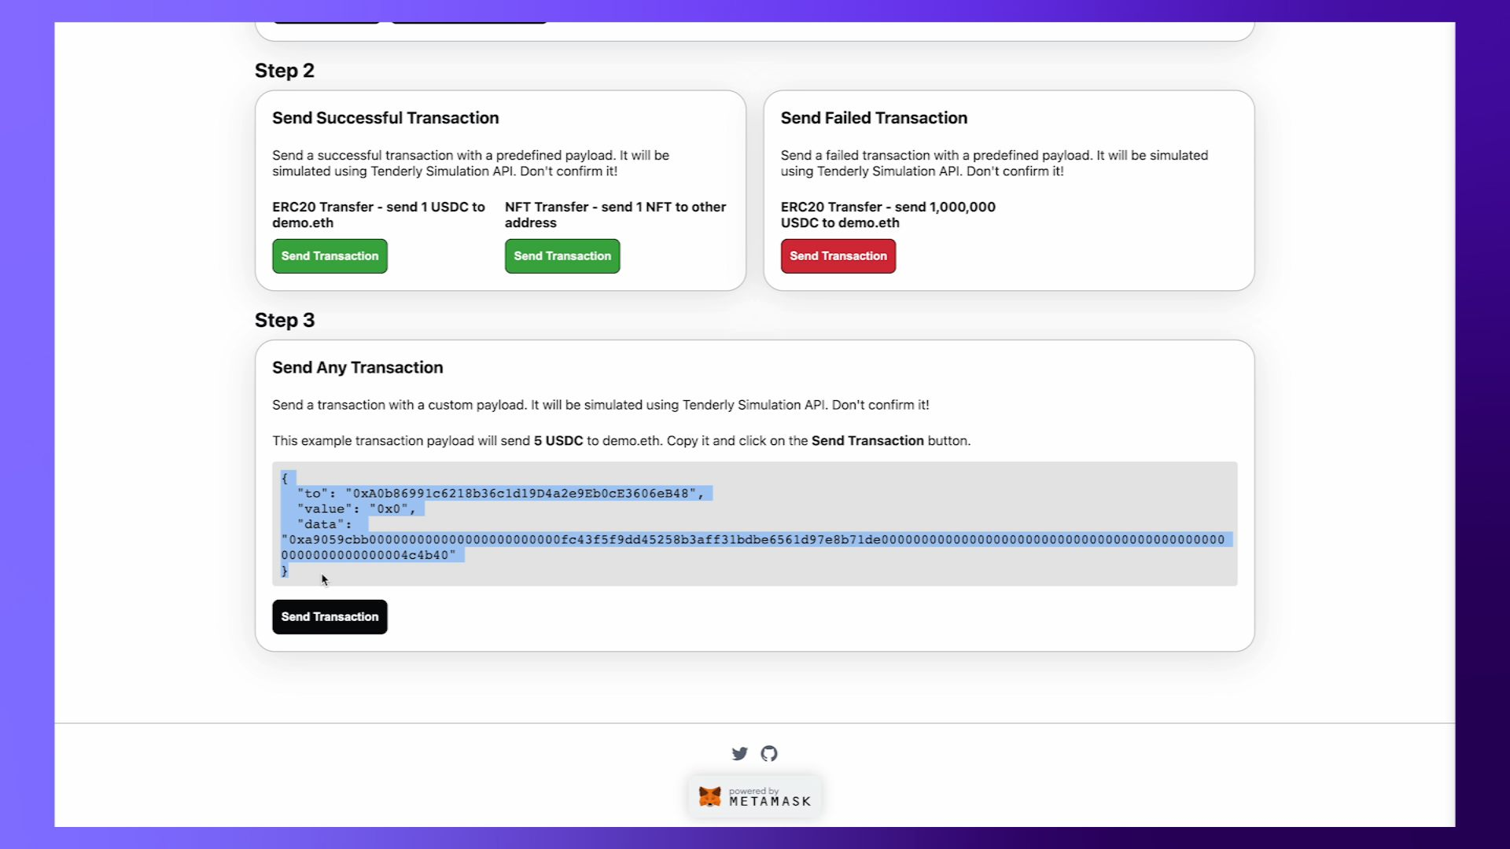Image resolution: width=1510 pixels, height=849 pixels.
Task: Click the Step 2 heading
Action: (x=285, y=70)
